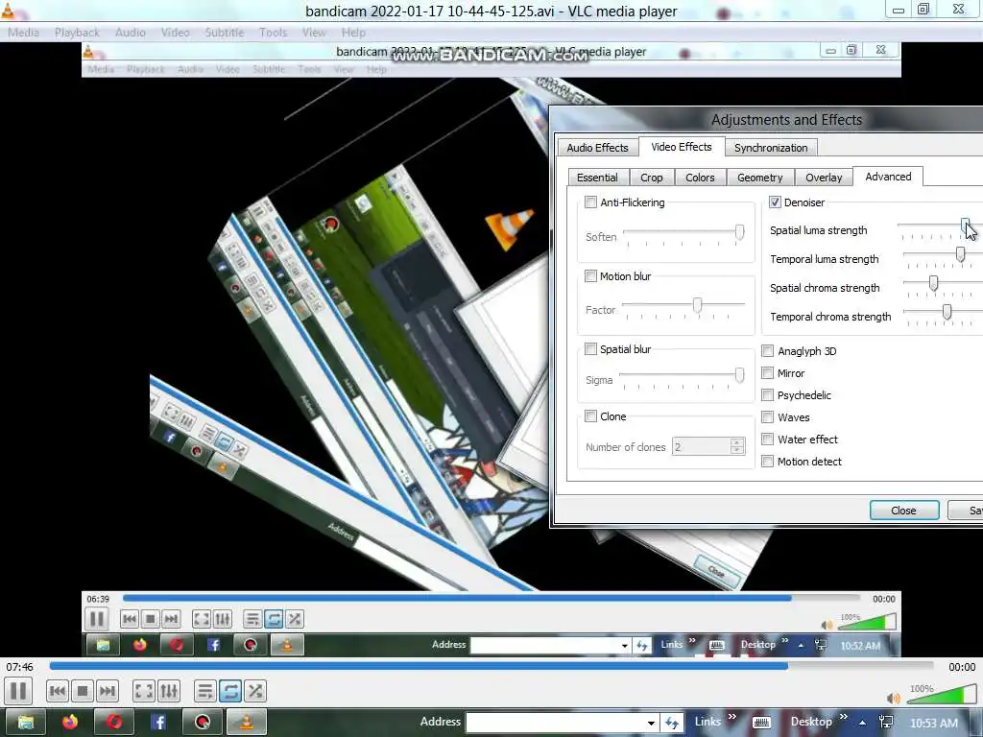Click the inner VLC window loop icon
Viewport: 983px width, 737px height.
(x=274, y=619)
